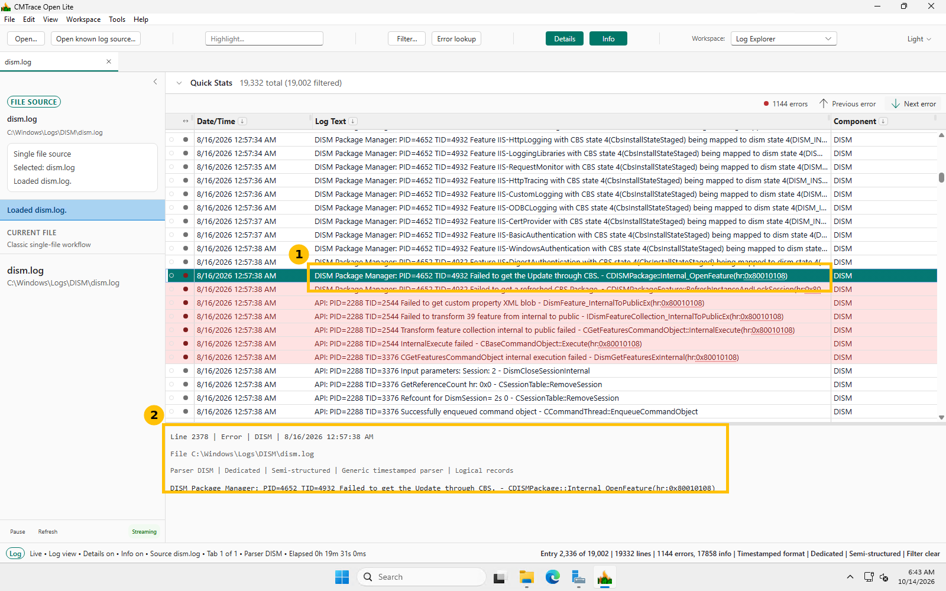Click the auto-fit column width arrows icon
Image resolution: width=946 pixels, height=591 pixels.
click(x=186, y=121)
